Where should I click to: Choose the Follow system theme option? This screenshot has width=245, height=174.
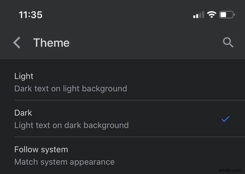pyautogui.click(x=41, y=150)
